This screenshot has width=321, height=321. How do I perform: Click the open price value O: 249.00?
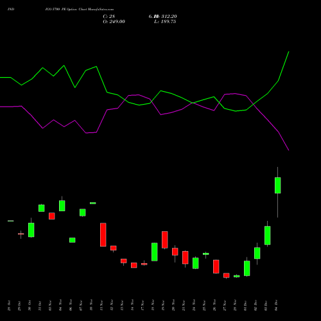click(x=114, y=22)
